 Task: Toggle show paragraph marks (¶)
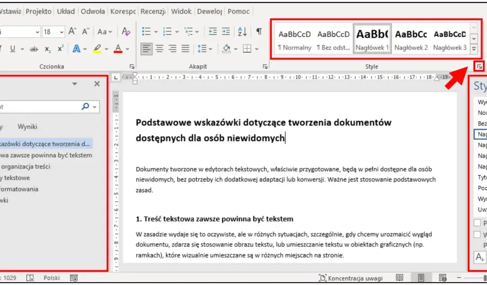[259, 31]
